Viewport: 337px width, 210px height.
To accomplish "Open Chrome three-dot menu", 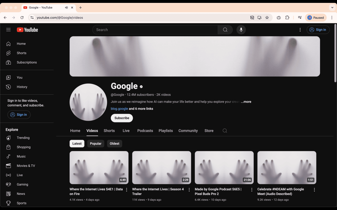I will coord(332,18).
